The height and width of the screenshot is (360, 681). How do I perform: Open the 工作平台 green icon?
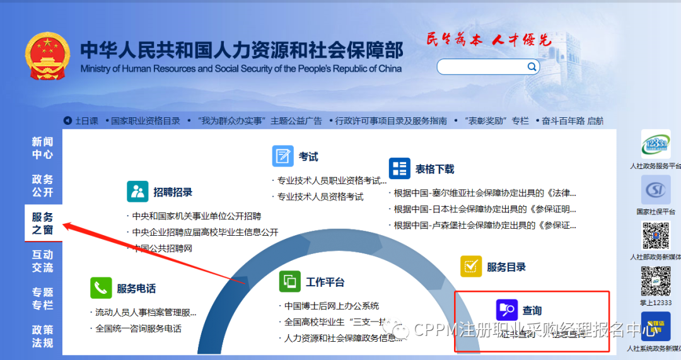[290, 281]
